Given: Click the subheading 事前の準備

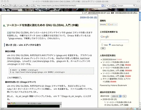Looking at the screenshot, I should click(x=10, y=51).
